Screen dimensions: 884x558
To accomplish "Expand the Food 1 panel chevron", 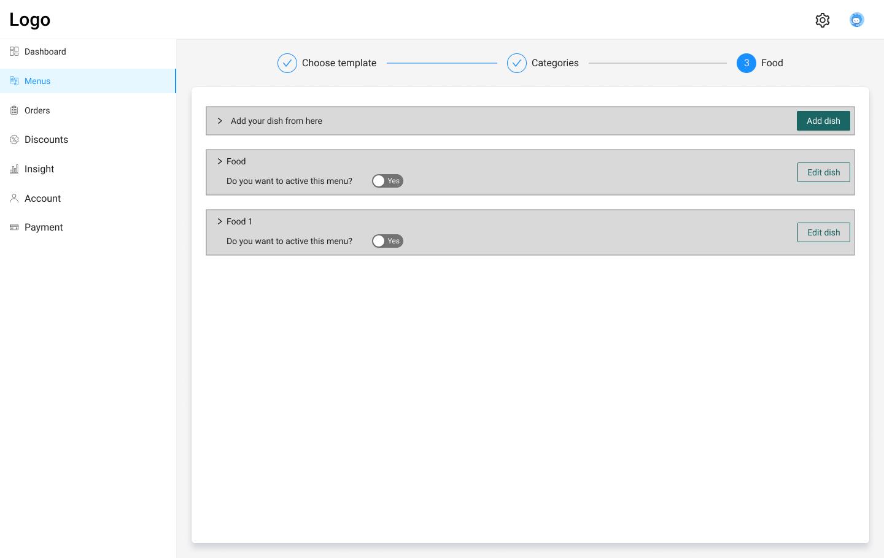I will [220, 221].
